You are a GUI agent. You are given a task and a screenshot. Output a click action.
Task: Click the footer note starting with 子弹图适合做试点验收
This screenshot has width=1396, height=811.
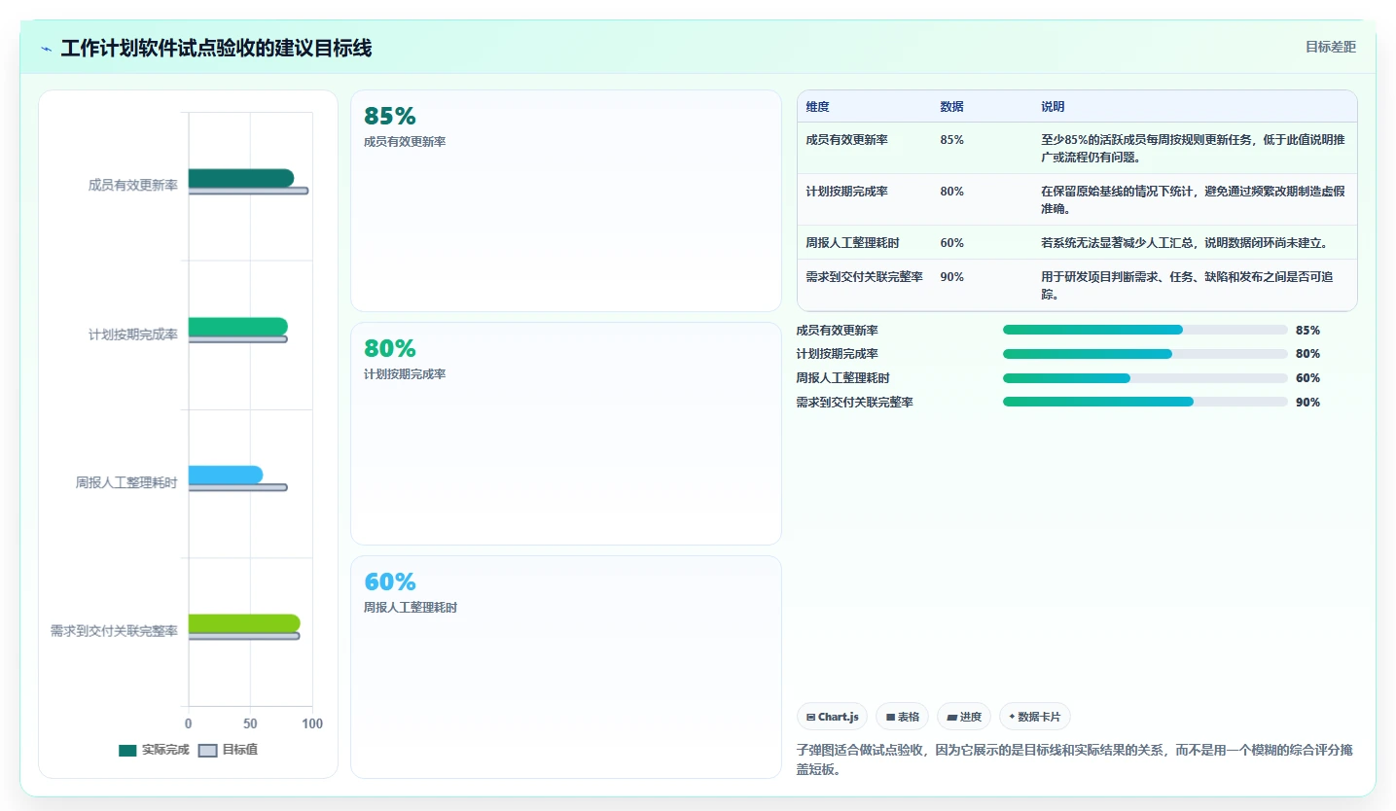click(x=1073, y=759)
